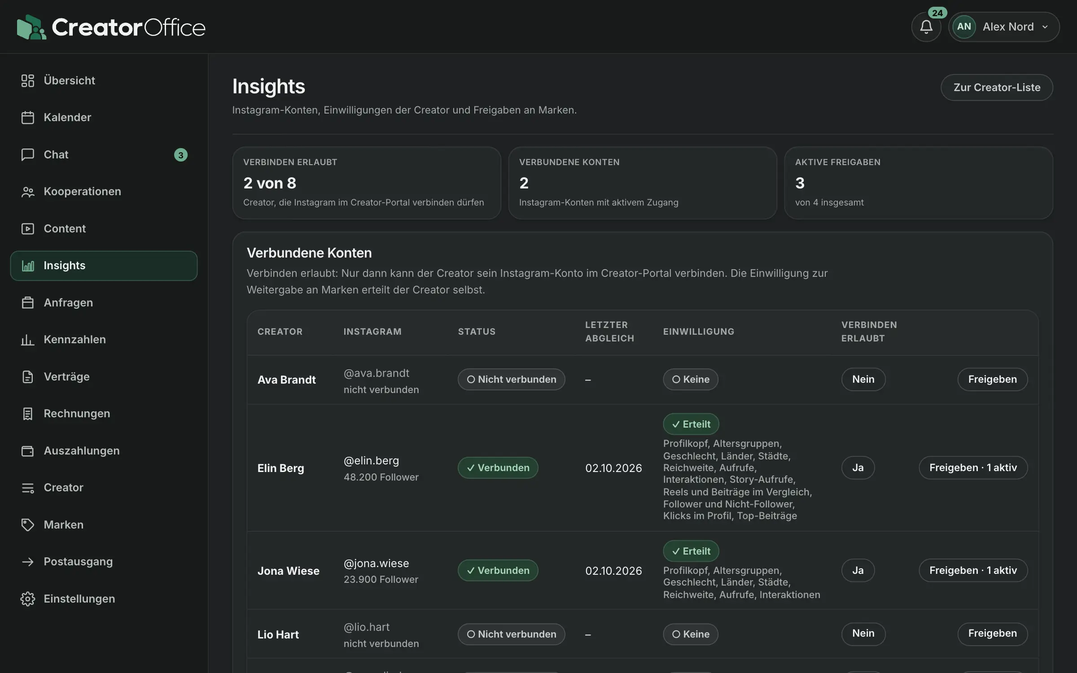Click the Postausgang arrow icon
The image size is (1077, 673).
click(x=28, y=562)
